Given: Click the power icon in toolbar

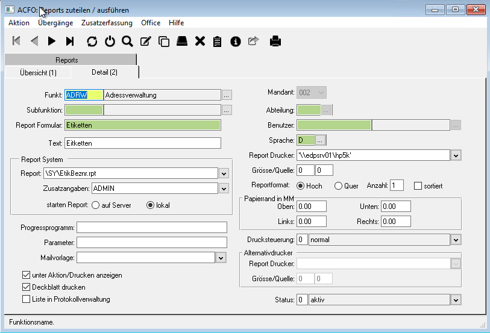Looking at the screenshot, I should tap(110, 41).
